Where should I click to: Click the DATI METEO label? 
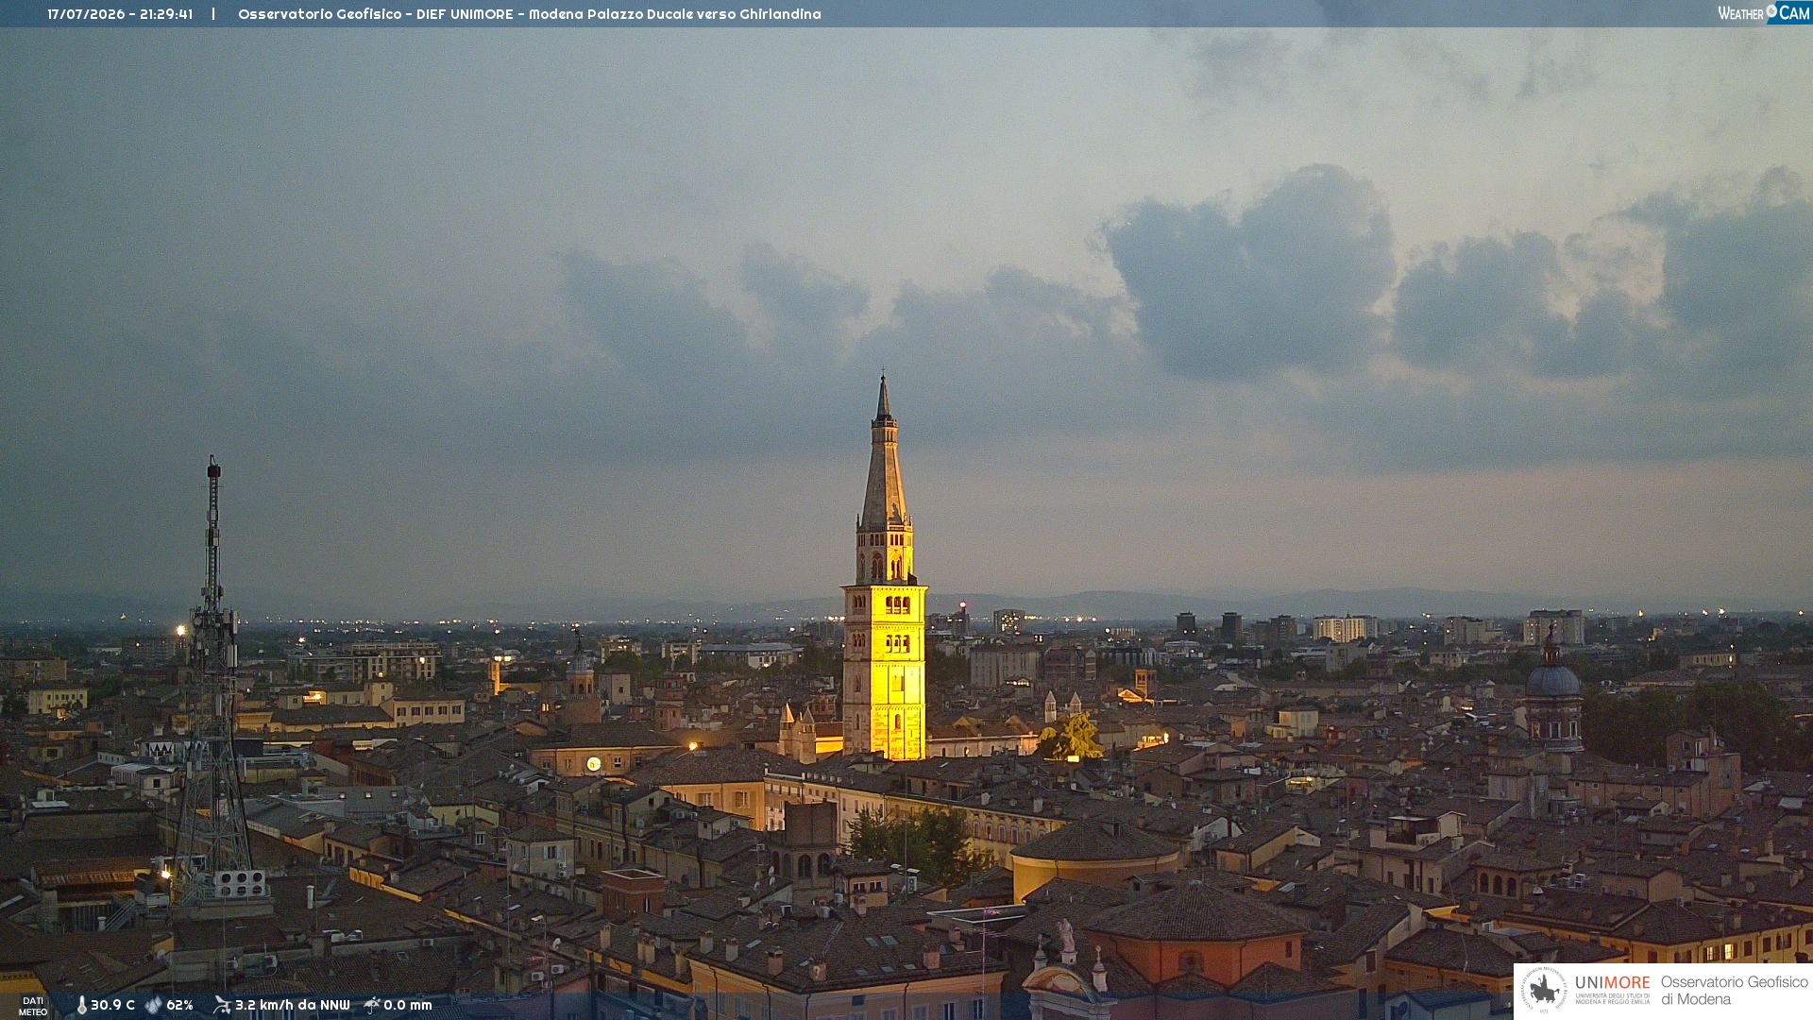pos(33,1006)
